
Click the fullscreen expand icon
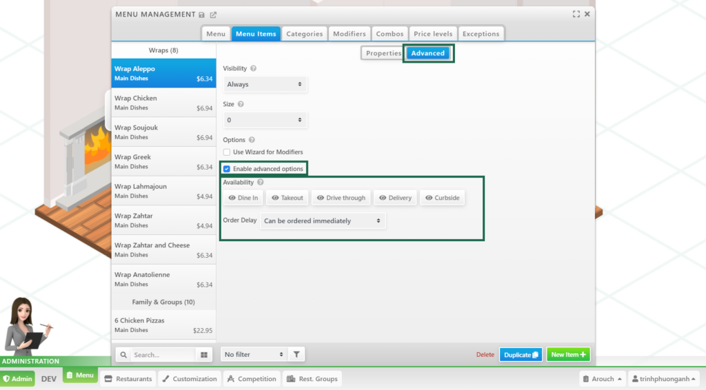click(576, 14)
